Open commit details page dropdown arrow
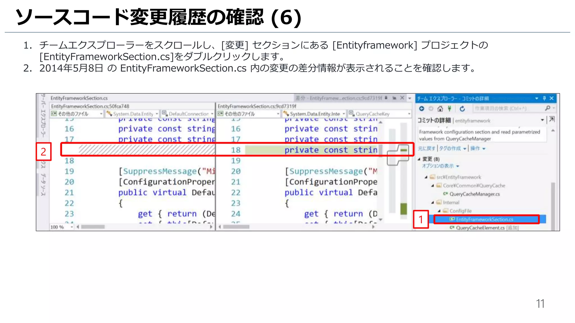This screenshot has height=323, width=575. [542, 120]
